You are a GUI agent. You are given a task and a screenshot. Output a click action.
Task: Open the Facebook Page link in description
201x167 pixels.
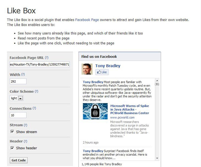(x=87, y=20)
